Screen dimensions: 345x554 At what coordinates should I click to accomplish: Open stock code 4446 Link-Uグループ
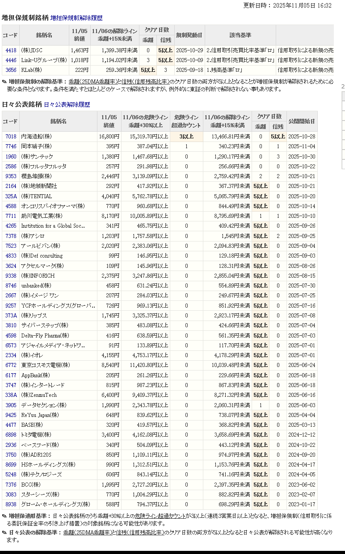point(11,60)
